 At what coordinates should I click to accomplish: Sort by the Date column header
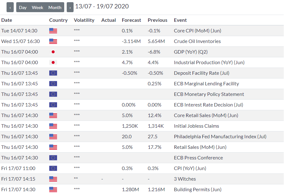7,20
